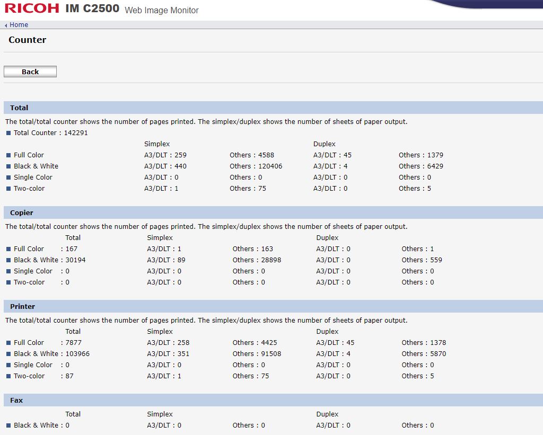Click the IM C2500 model name

[x=92, y=8]
